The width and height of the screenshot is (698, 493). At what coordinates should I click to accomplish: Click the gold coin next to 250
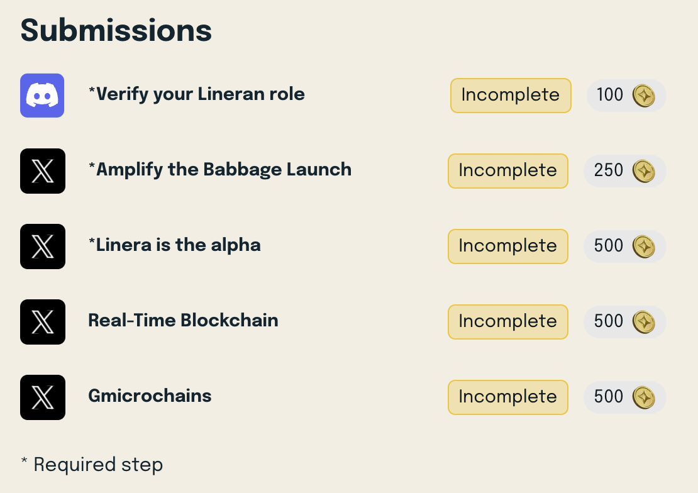[644, 171]
